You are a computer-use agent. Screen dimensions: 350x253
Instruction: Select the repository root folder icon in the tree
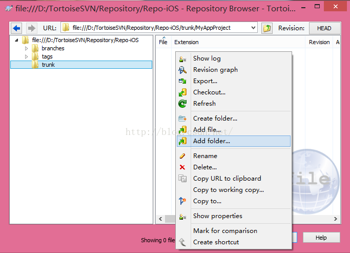(x=26, y=40)
